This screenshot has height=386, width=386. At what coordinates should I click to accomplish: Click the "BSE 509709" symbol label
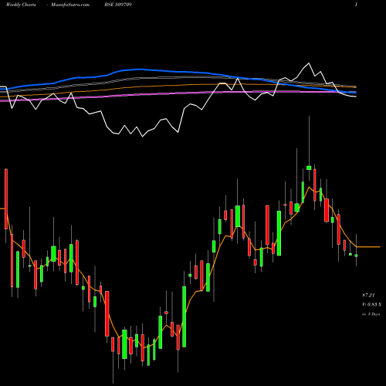pyautogui.click(x=118, y=5)
